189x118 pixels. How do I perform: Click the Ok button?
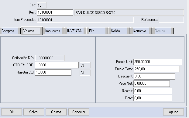click(x=12, y=112)
